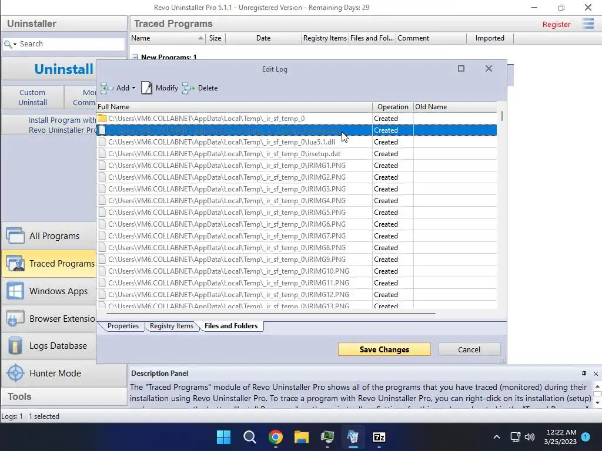Open Browser Extensions sidebar icon
The image size is (602, 451).
coord(15,319)
